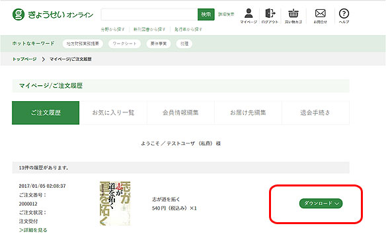
Task: Click >詳細を見る order details link
Action: (33, 230)
